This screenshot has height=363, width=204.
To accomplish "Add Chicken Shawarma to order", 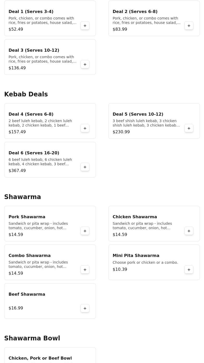I will pyautogui.click(x=189, y=231).
